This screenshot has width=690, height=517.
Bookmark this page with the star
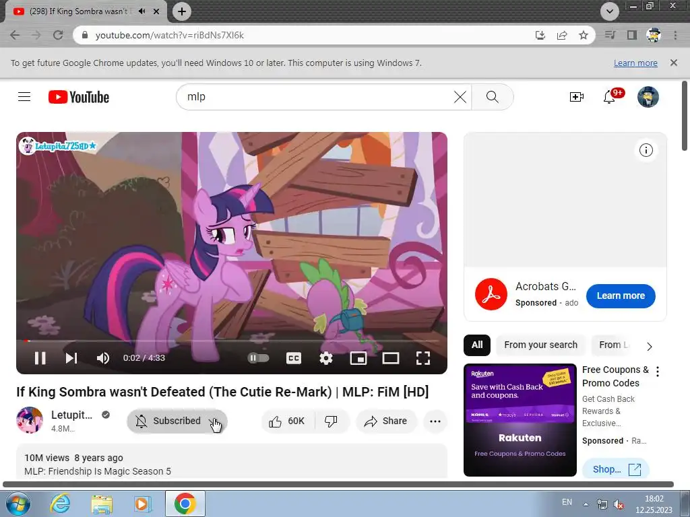[583, 35]
